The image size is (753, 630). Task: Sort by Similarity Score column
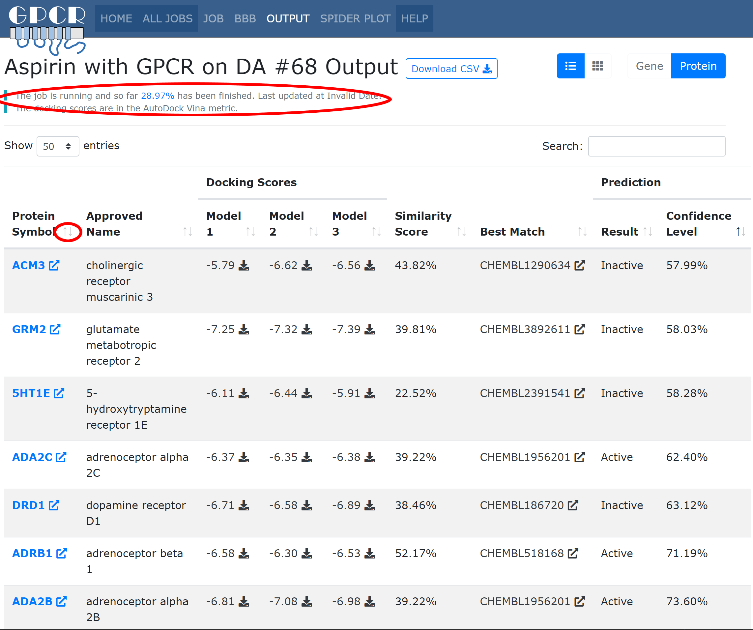click(x=461, y=232)
